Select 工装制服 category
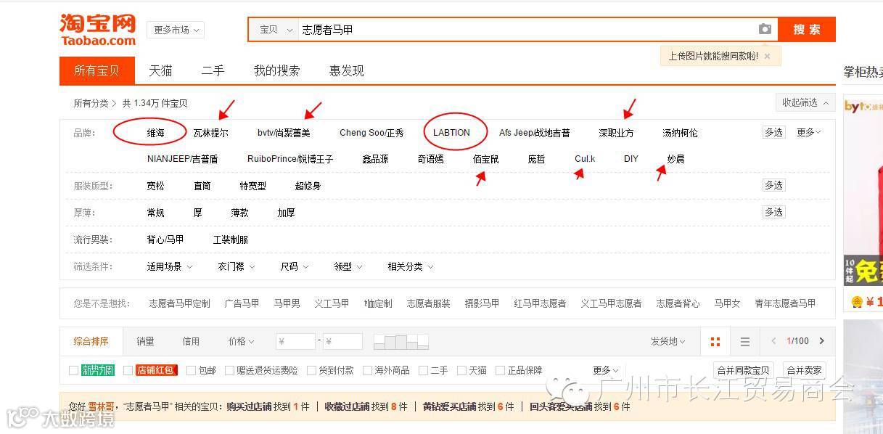The width and height of the screenshot is (883, 434). pyautogui.click(x=231, y=240)
